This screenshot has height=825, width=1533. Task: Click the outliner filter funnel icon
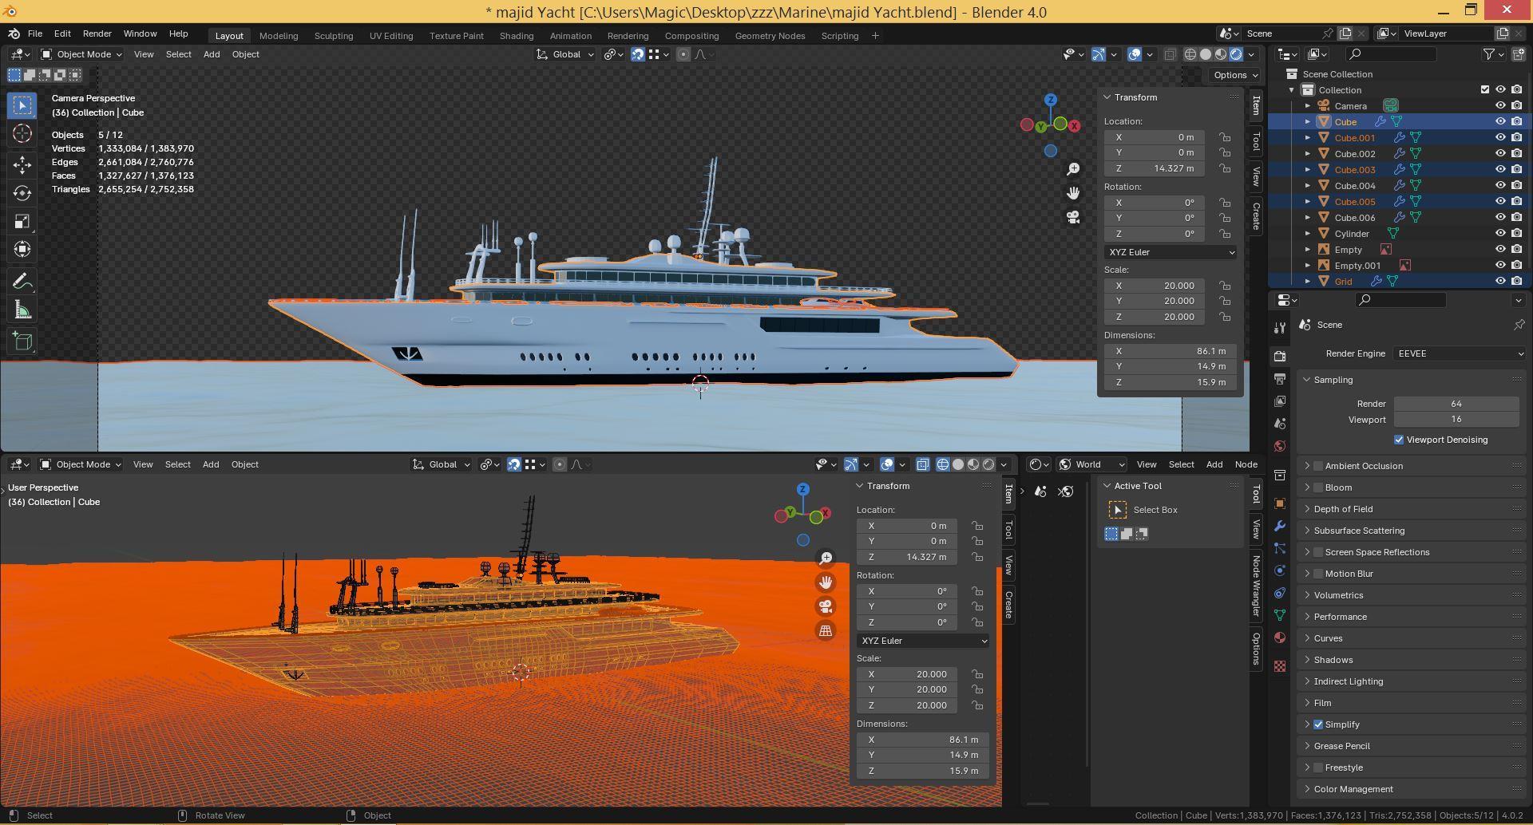(1489, 54)
